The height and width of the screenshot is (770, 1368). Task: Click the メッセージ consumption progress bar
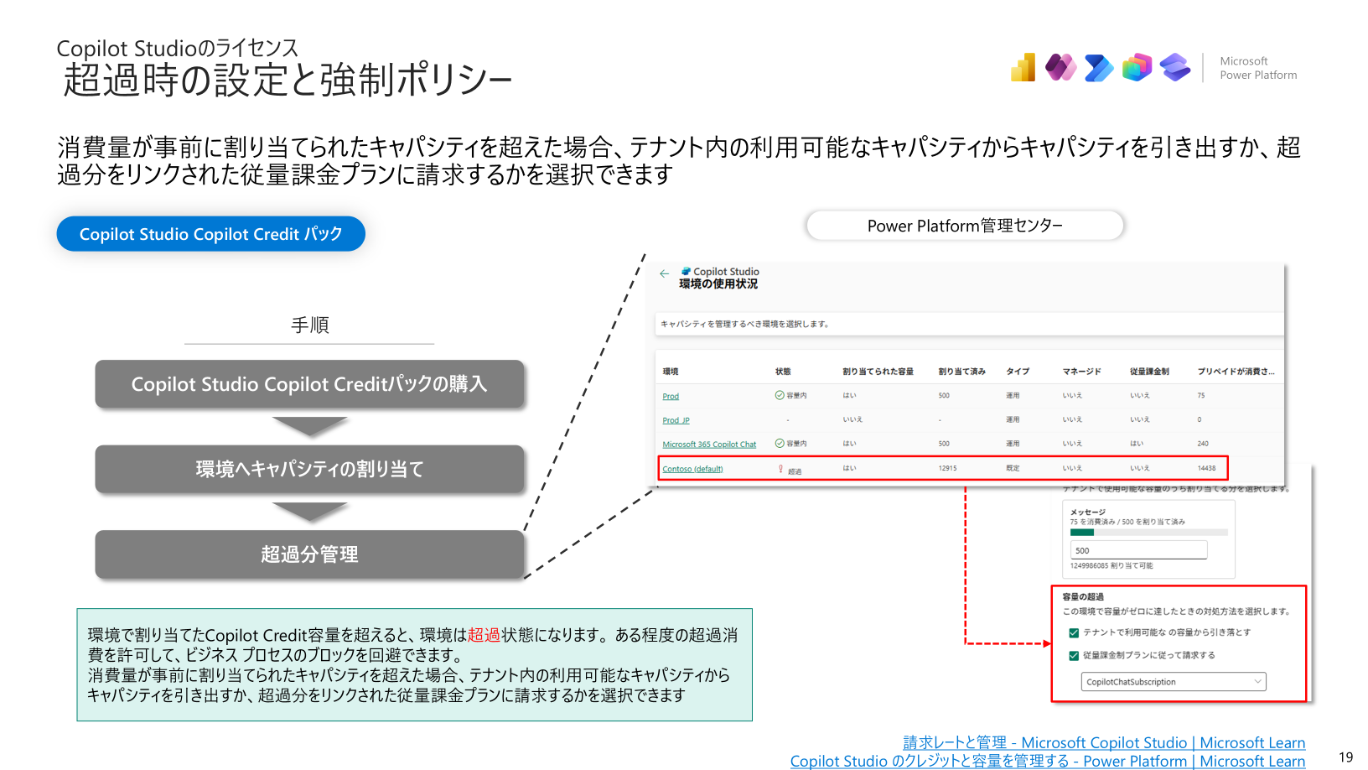point(1148,533)
